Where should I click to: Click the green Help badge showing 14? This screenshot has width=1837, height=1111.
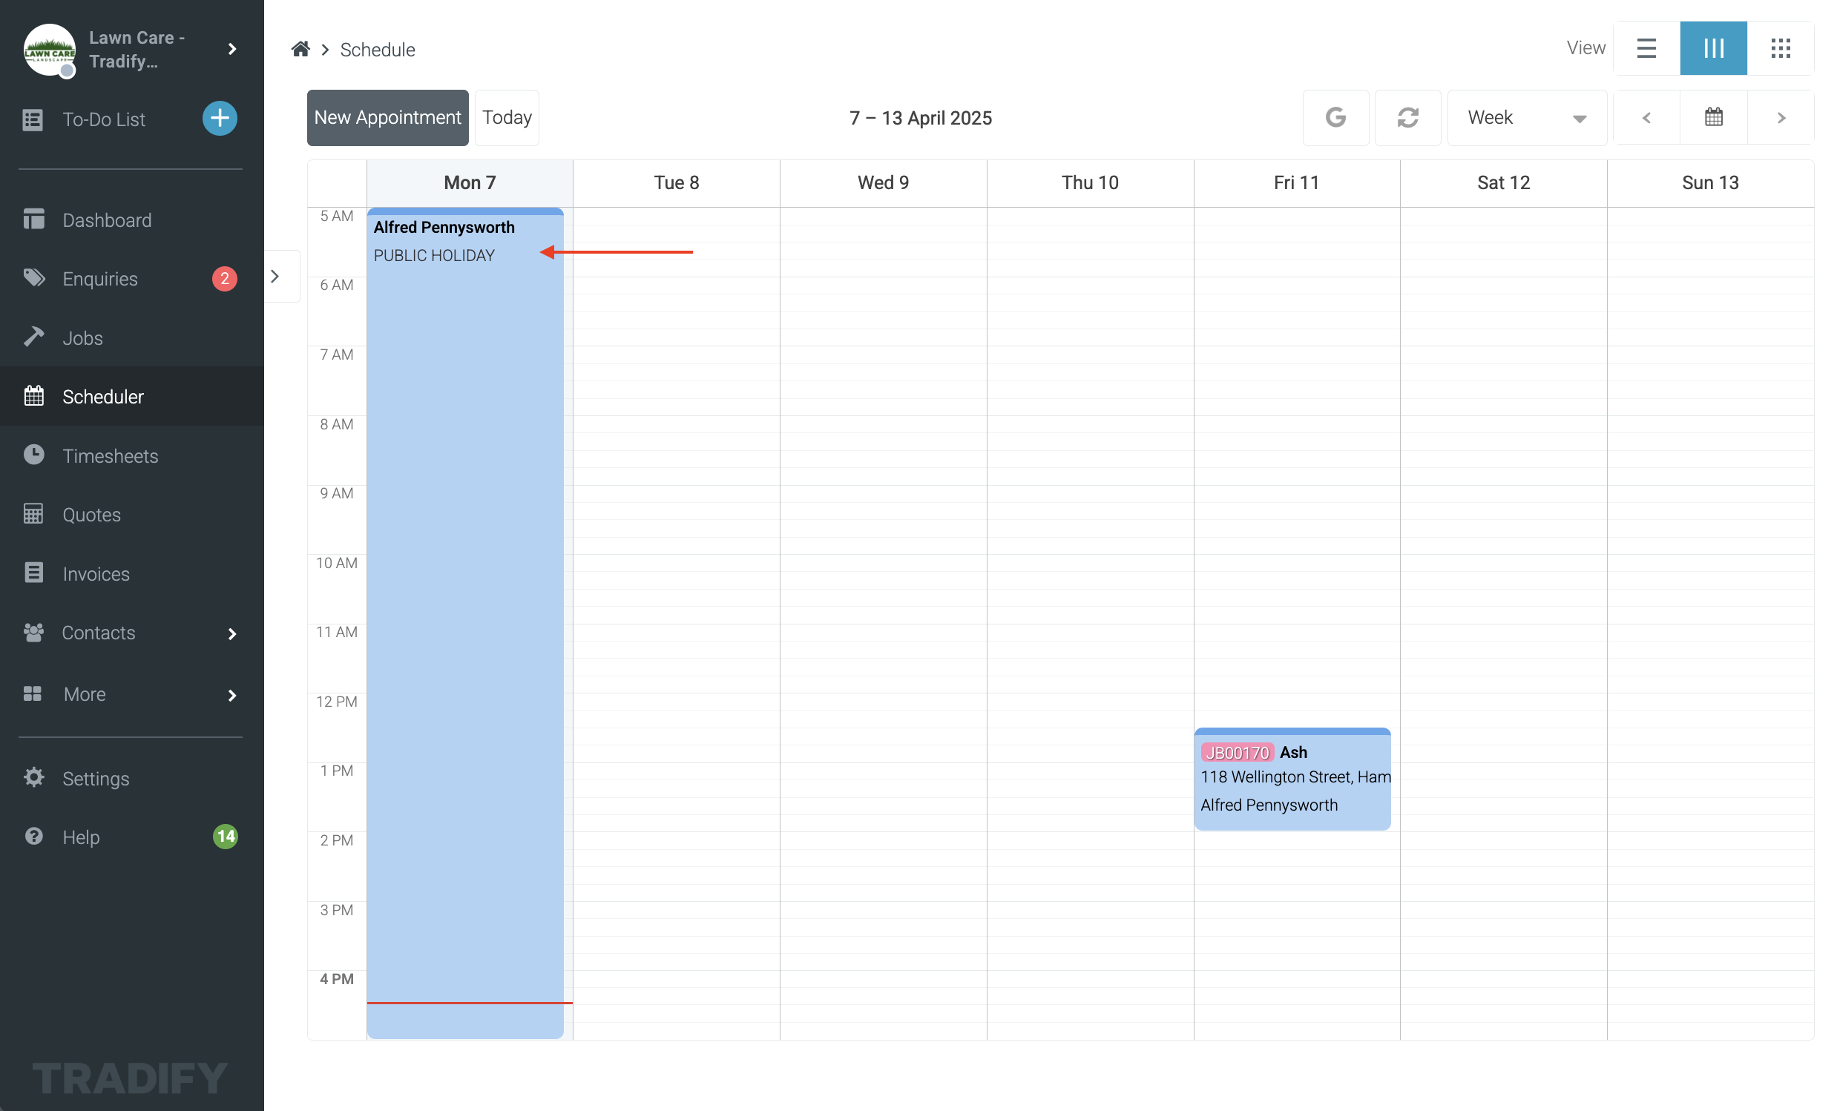(x=225, y=836)
